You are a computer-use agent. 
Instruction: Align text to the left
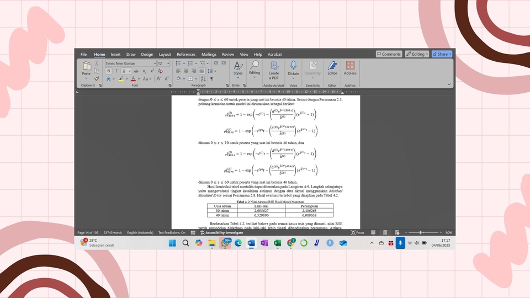[178, 71]
